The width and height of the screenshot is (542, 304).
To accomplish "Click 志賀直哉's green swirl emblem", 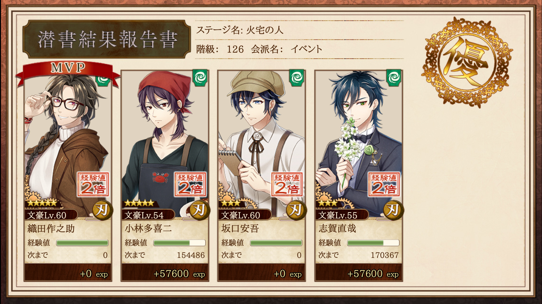I will [394, 78].
